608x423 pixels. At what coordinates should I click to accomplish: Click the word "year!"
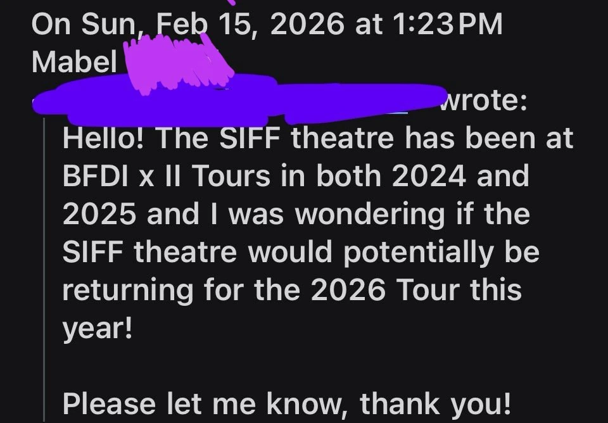point(97,328)
